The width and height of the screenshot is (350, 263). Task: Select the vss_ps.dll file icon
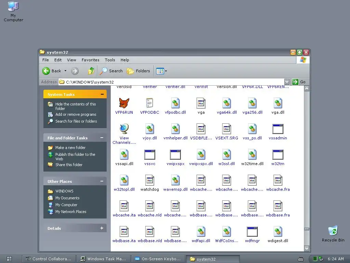pos(252,129)
